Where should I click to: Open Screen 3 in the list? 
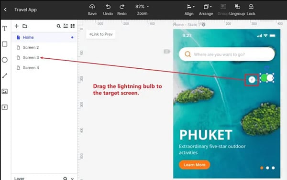pos(44,58)
